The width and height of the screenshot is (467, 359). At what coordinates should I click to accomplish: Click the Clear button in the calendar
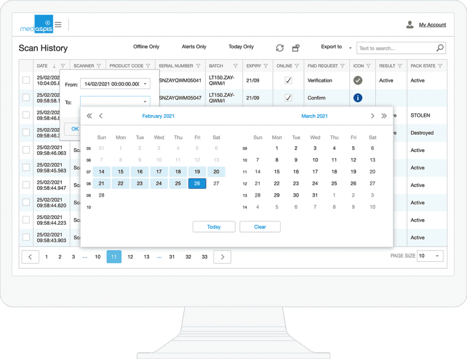260,226
